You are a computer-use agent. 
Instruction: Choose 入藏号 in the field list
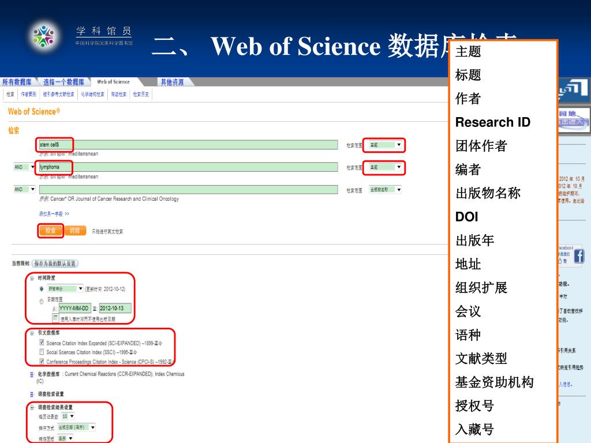point(475,429)
